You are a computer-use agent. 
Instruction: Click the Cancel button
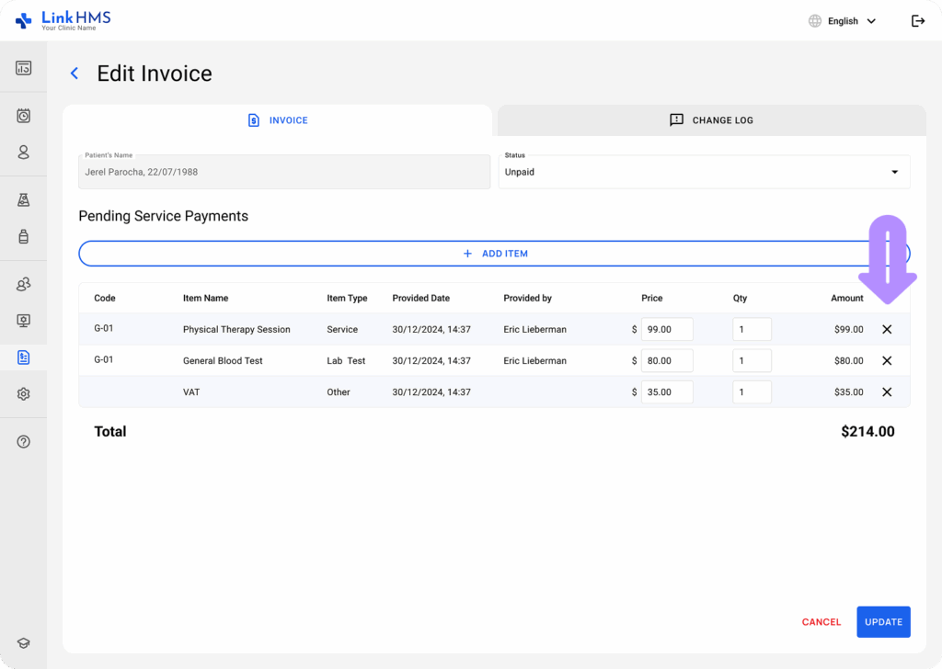pos(821,622)
